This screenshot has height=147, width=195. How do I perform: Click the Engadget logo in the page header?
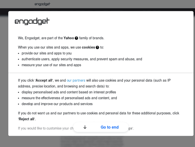(42, 4)
